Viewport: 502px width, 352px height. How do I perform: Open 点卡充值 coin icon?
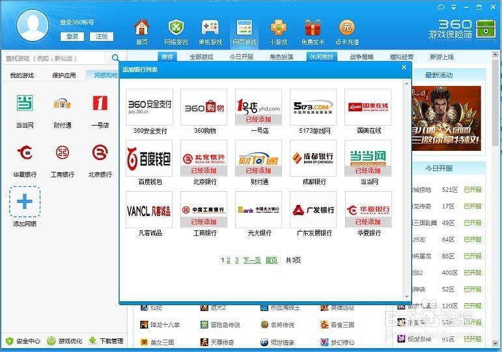click(347, 32)
